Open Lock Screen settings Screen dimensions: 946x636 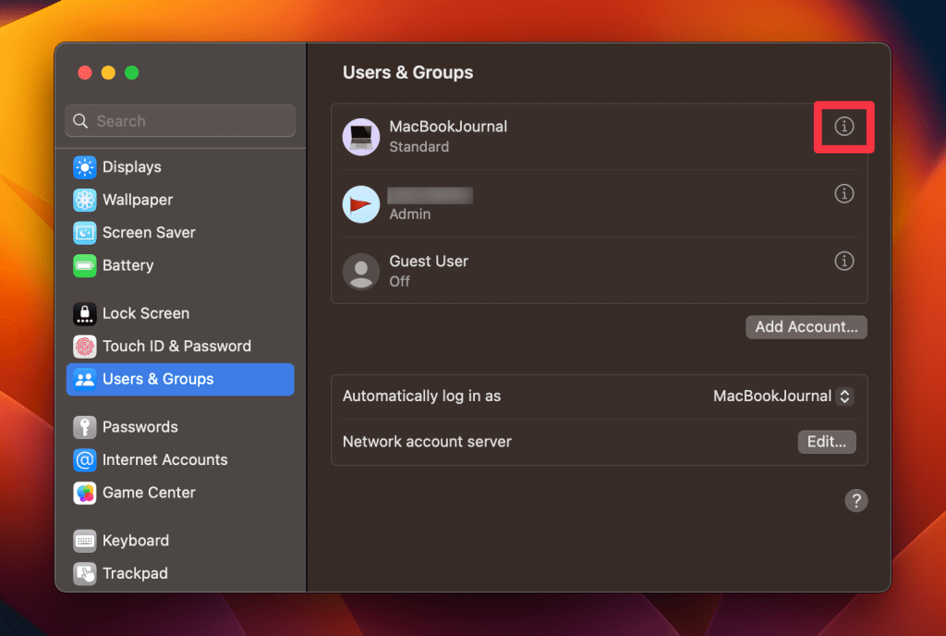[x=145, y=313]
